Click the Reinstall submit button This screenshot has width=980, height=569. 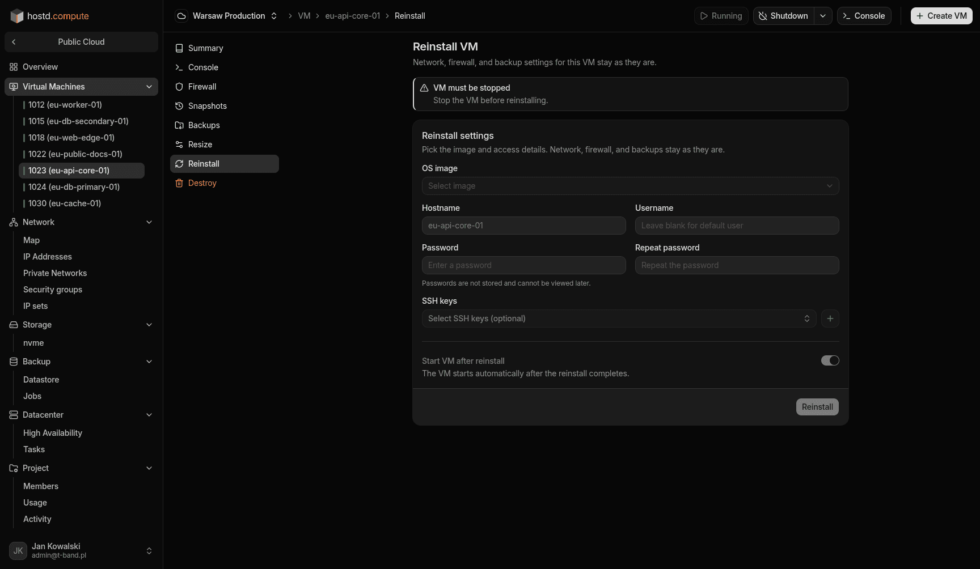tap(817, 407)
